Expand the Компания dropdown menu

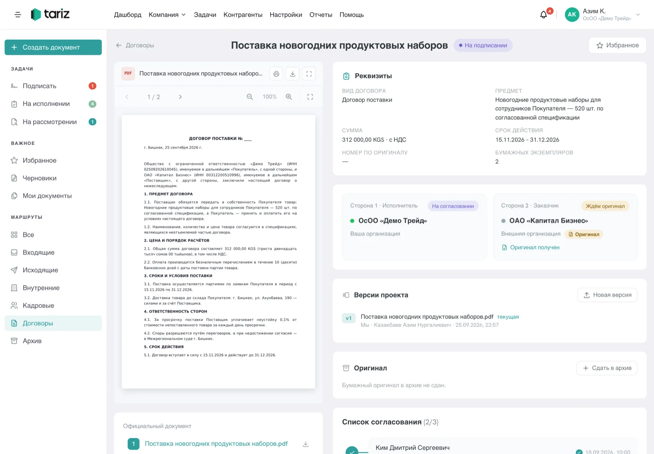pyautogui.click(x=167, y=15)
